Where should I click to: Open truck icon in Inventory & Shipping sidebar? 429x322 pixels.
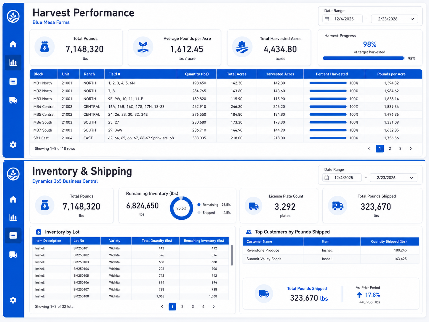(x=13, y=255)
